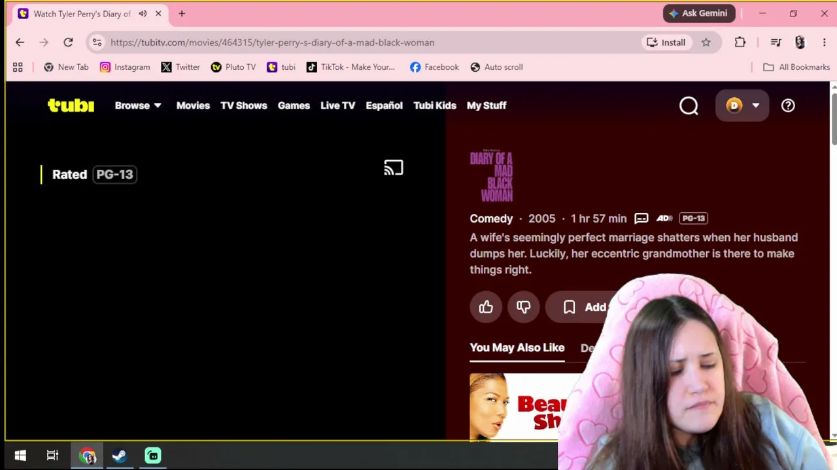Open the tubi bookmark
This screenshot has height=470, width=837.
pyautogui.click(x=281, y=67)
